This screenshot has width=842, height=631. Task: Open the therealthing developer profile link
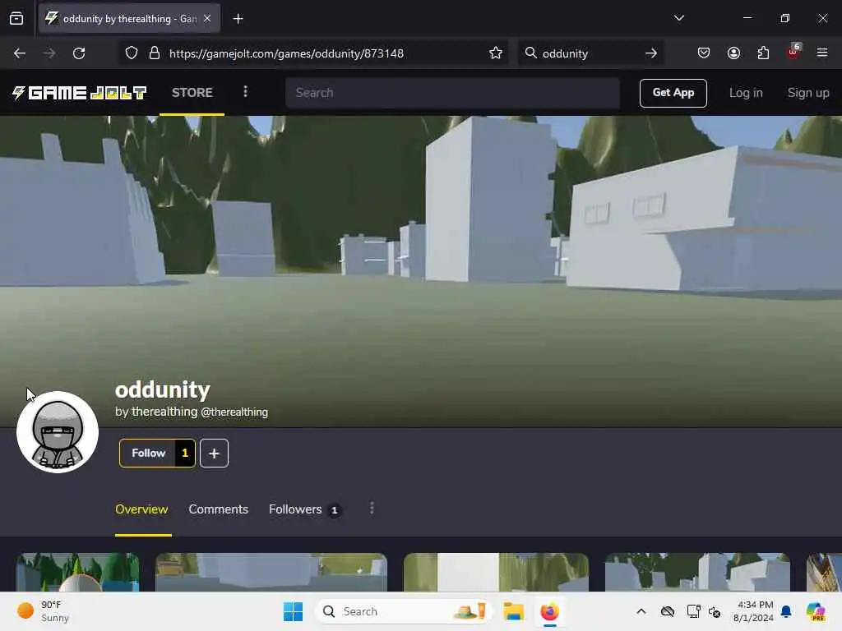(164, 412)
